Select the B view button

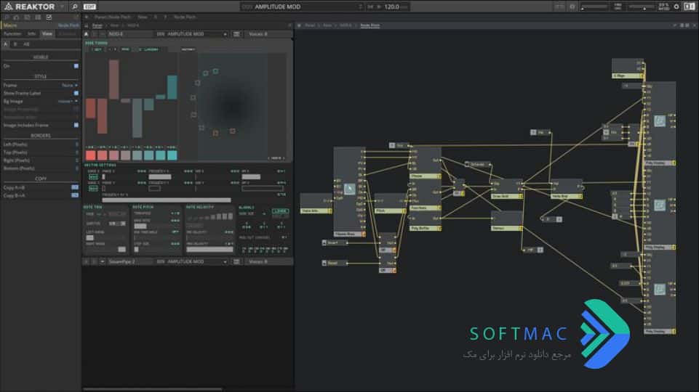(x=15, y=44)
